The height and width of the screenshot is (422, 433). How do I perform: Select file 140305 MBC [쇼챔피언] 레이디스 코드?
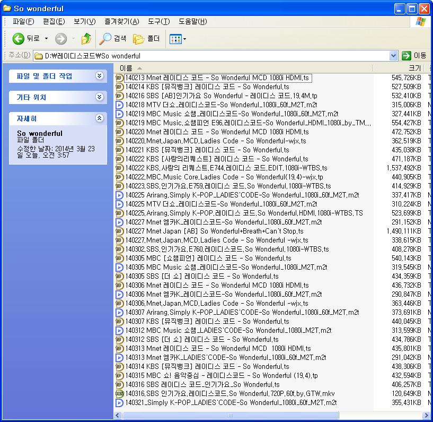click(208, 259)
